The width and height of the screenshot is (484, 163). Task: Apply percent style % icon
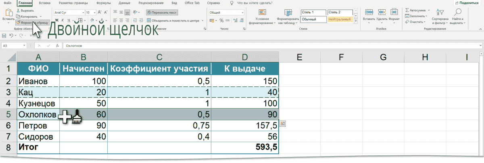(221, 20)
